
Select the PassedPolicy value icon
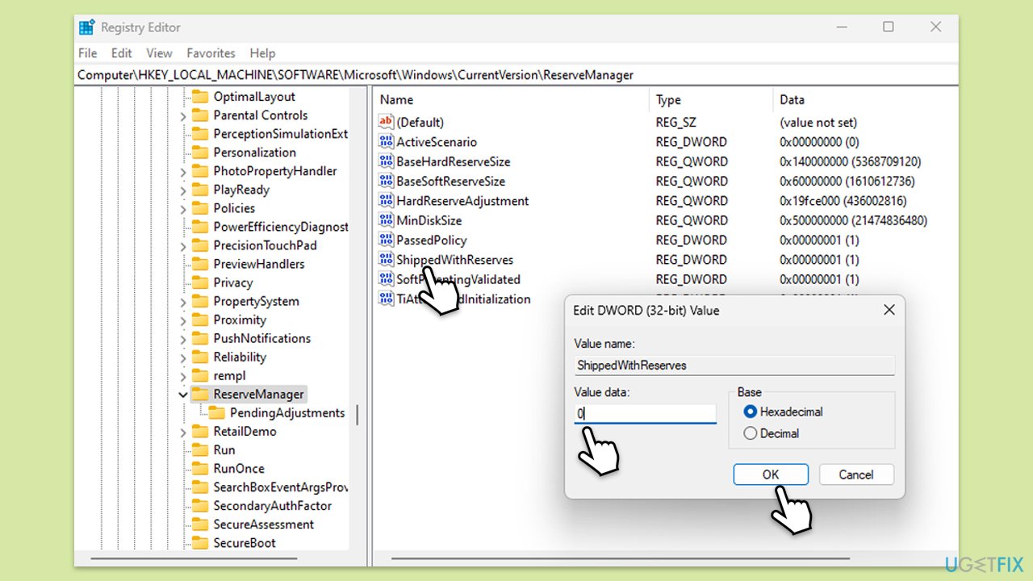point(387,240)
